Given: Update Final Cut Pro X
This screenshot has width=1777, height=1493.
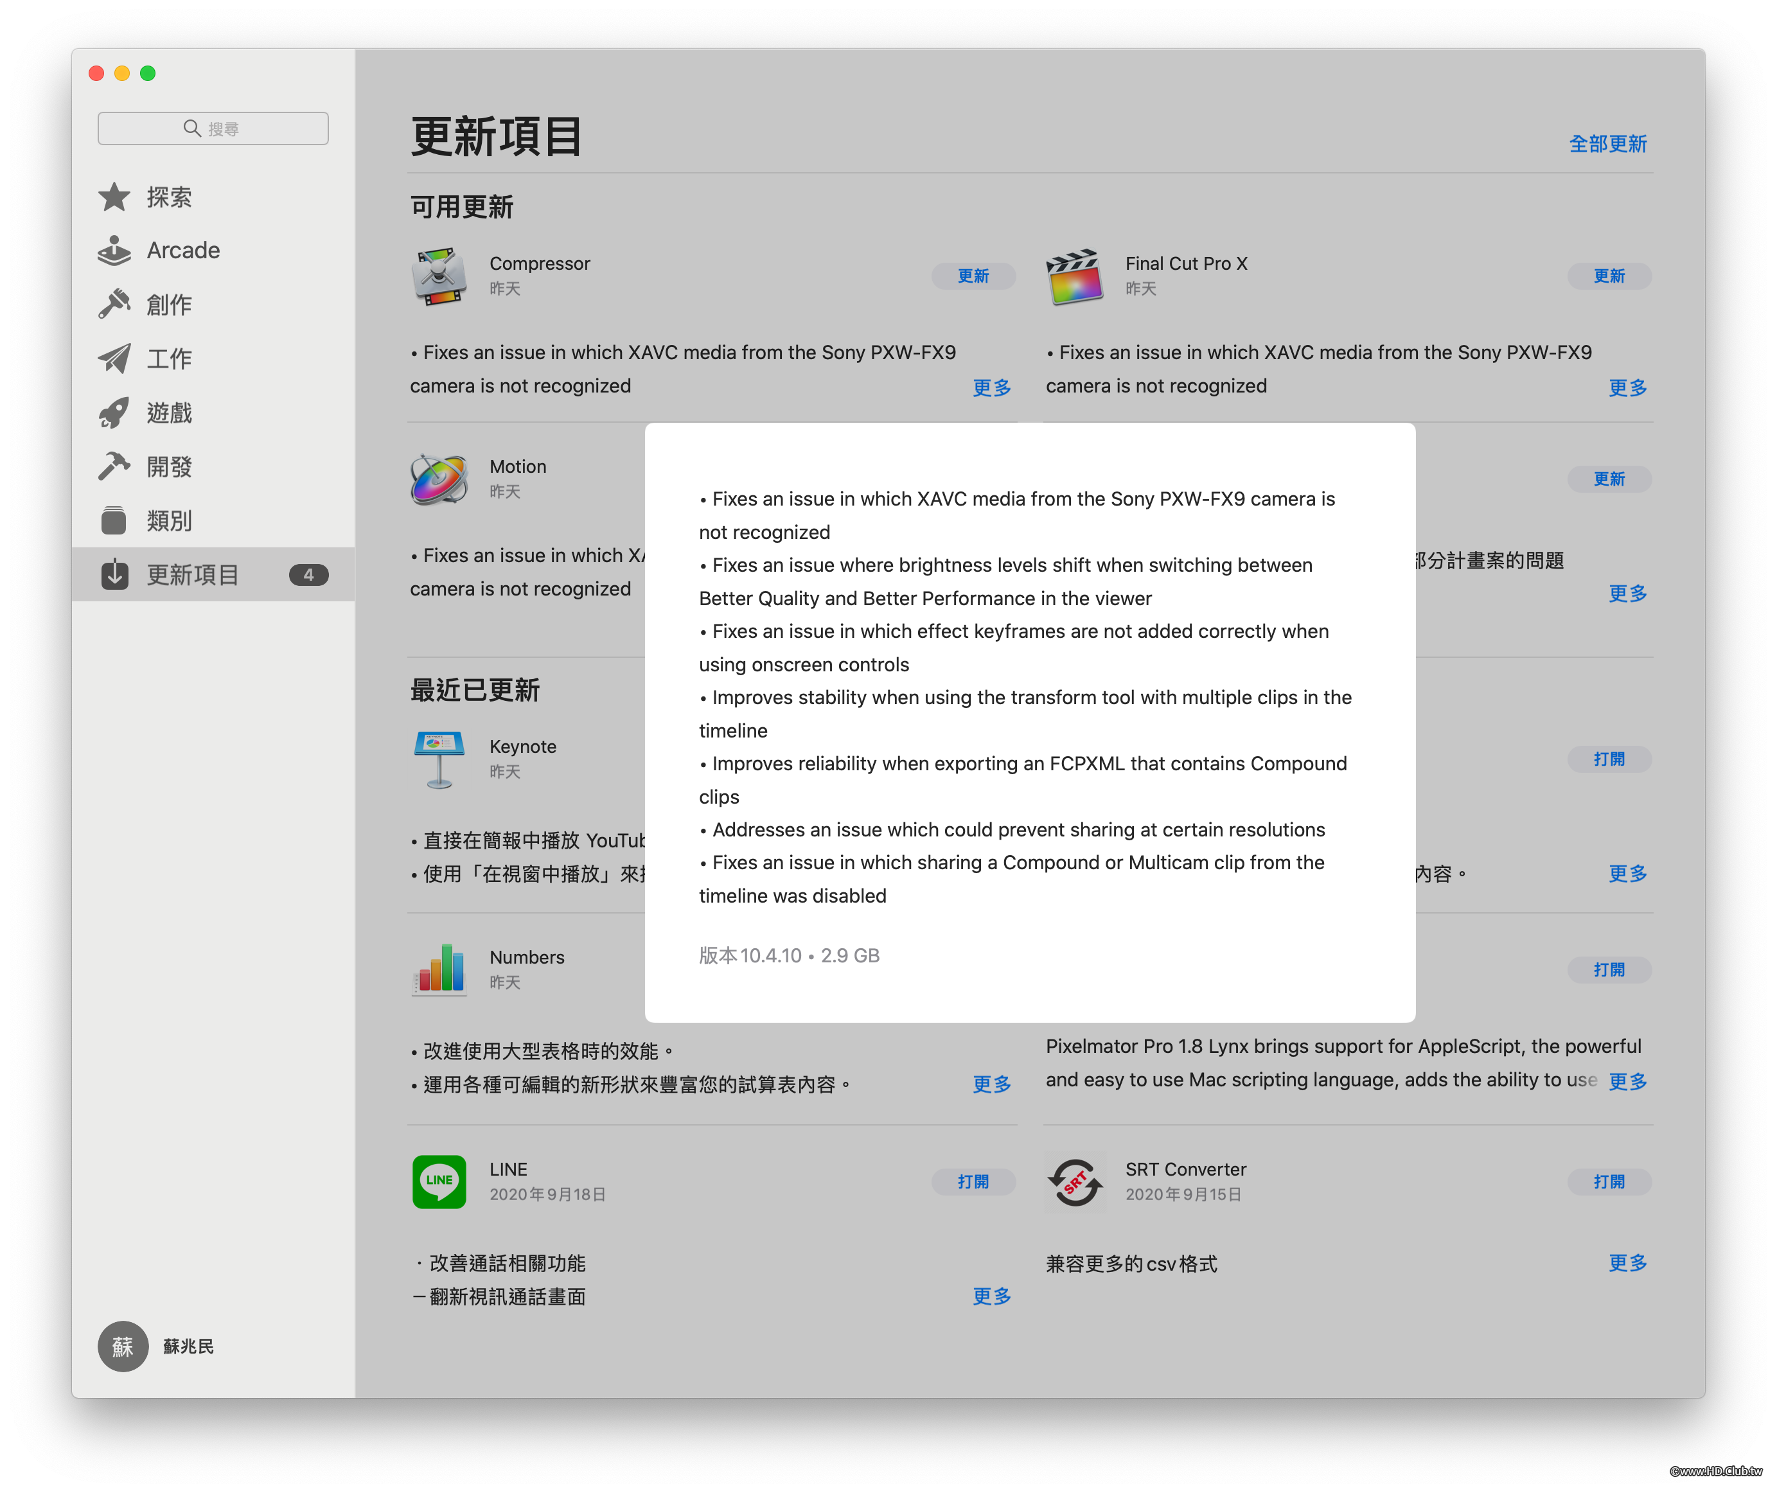Looking at the screenshot, I should click(x=1609, y=276).
